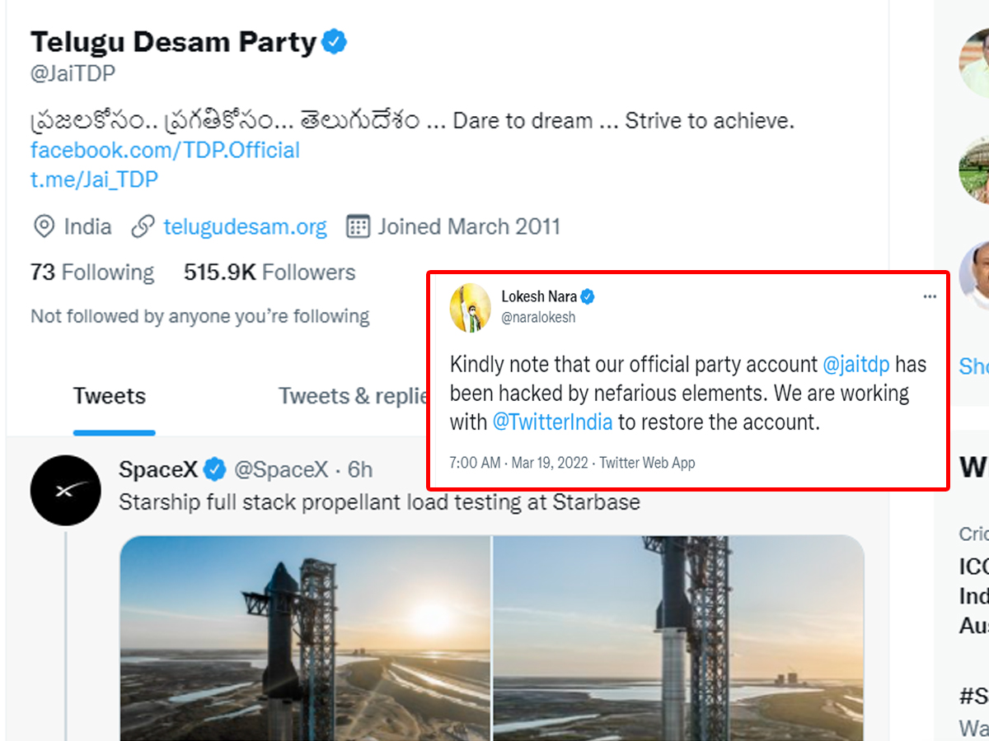
Task: Open the facebook.com/TDP.Official link
Action: [x=164, y=150]
